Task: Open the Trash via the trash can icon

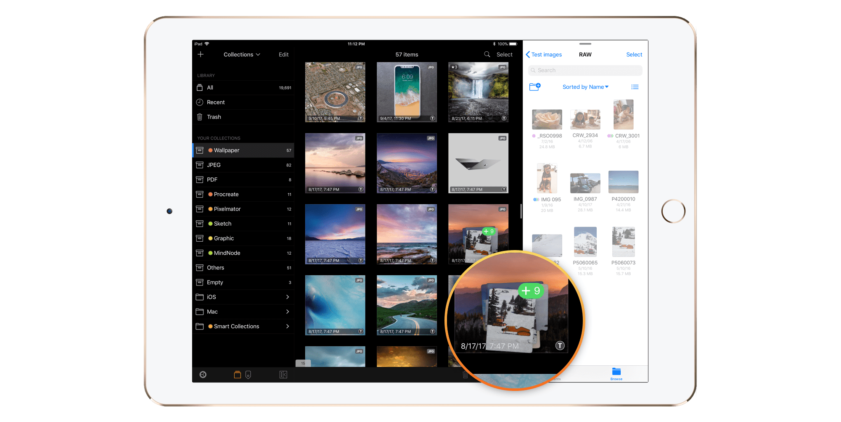Action: click(199, 117)
